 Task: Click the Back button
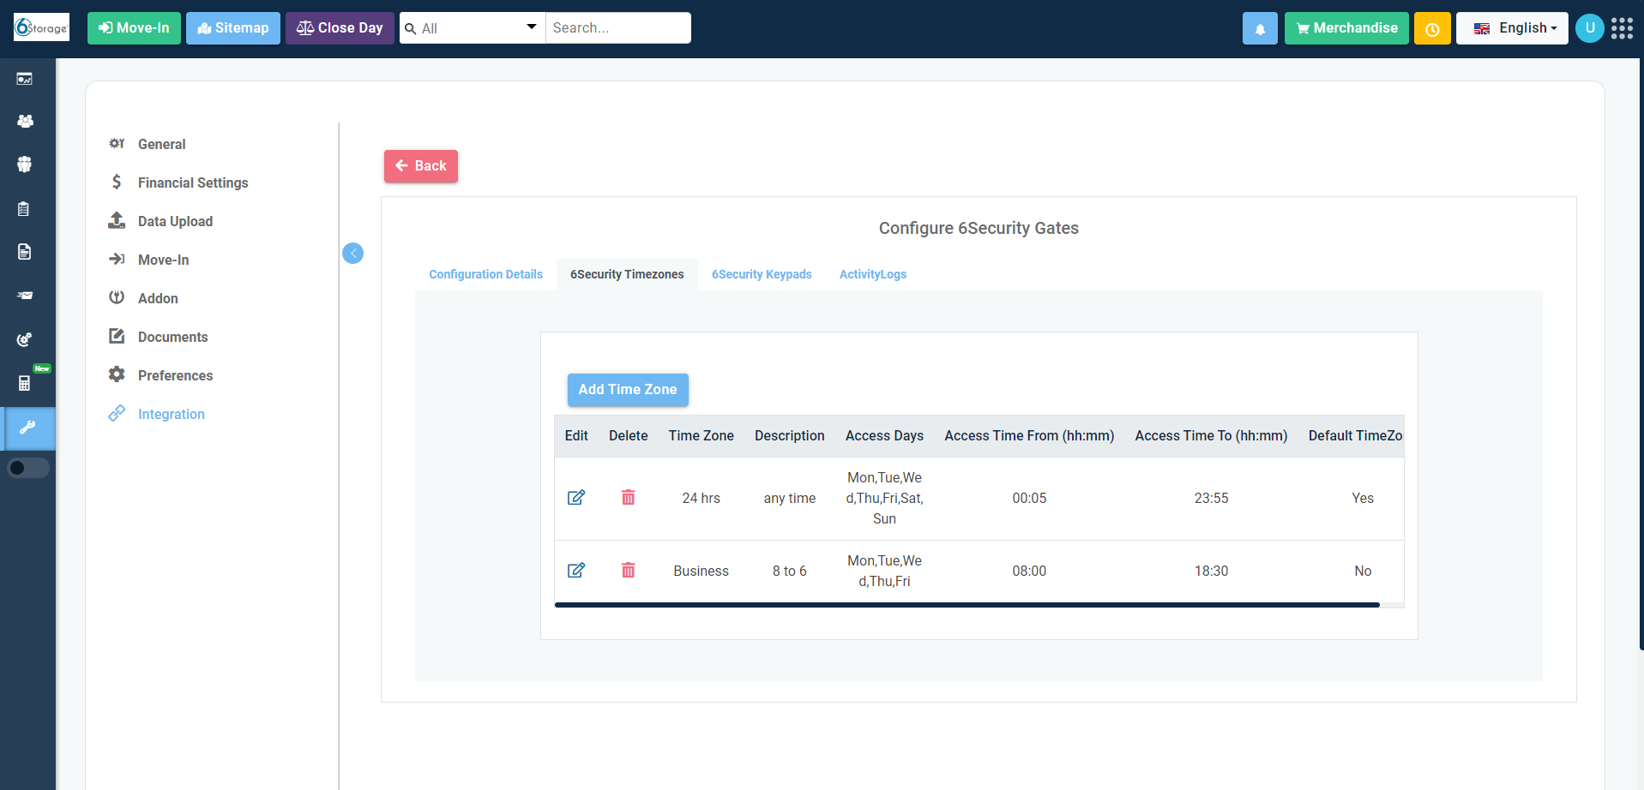[421, 166]
